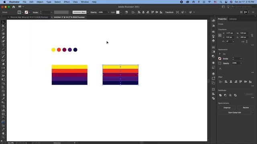The width and height of the screenshot is (257, 144).
Task: Open the Stroke panel icon in the dock
Action: pos(213,47)
